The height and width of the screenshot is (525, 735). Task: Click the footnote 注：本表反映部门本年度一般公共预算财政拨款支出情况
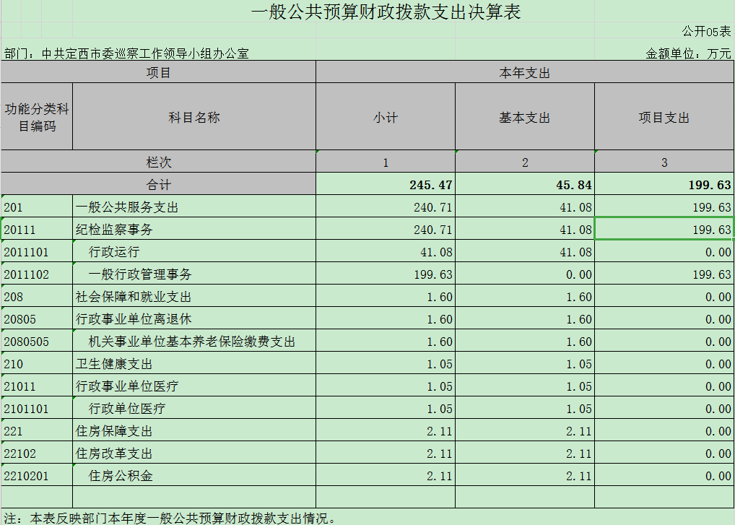click(170, 518)
